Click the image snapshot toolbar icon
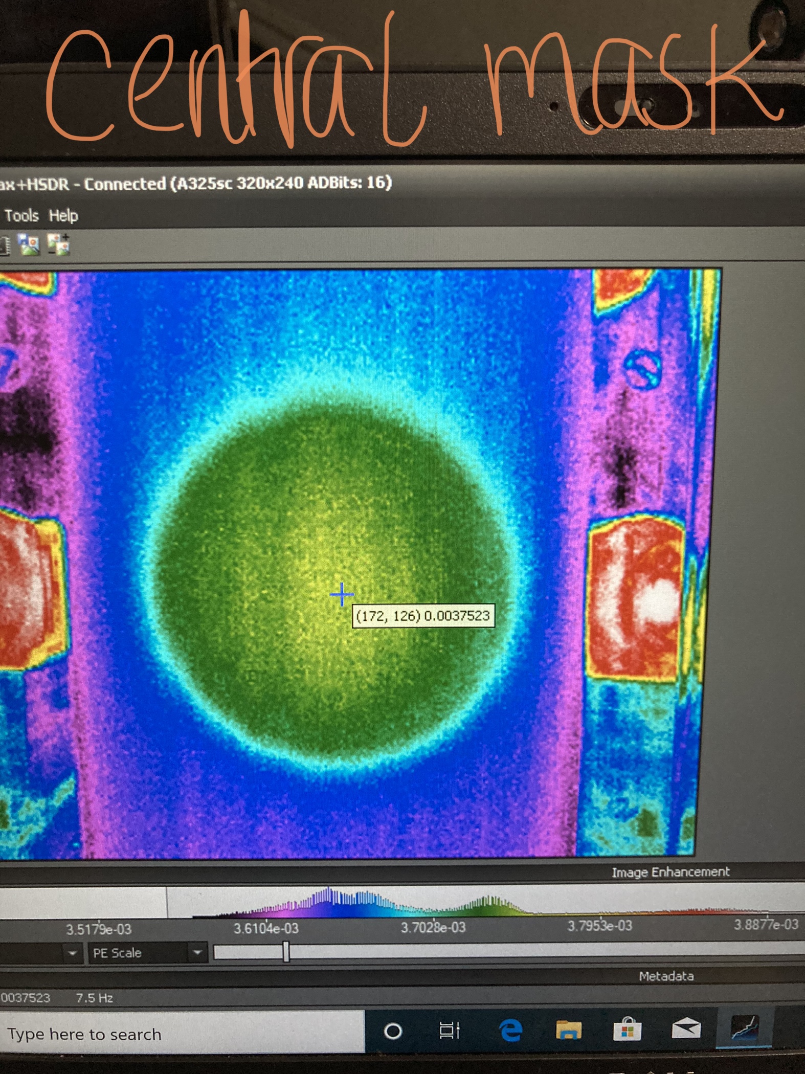This screenshot has height=1074, width=805. 29,244
